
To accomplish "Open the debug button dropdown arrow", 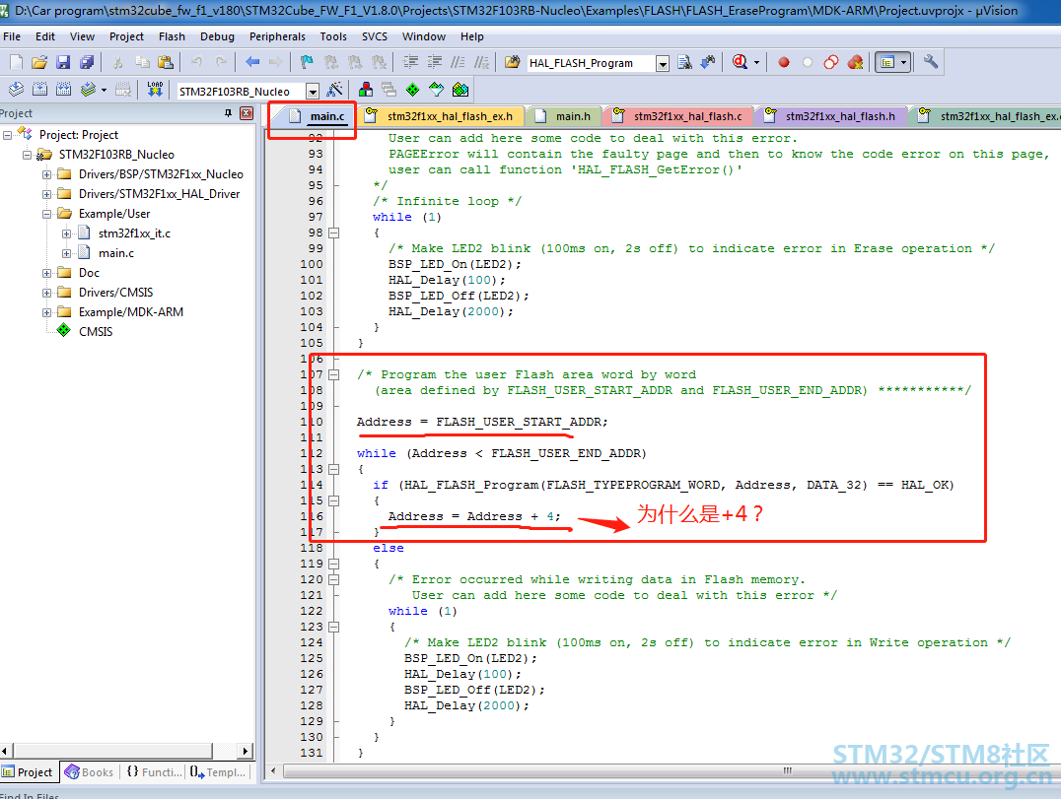I will click(x=756, y=63).
